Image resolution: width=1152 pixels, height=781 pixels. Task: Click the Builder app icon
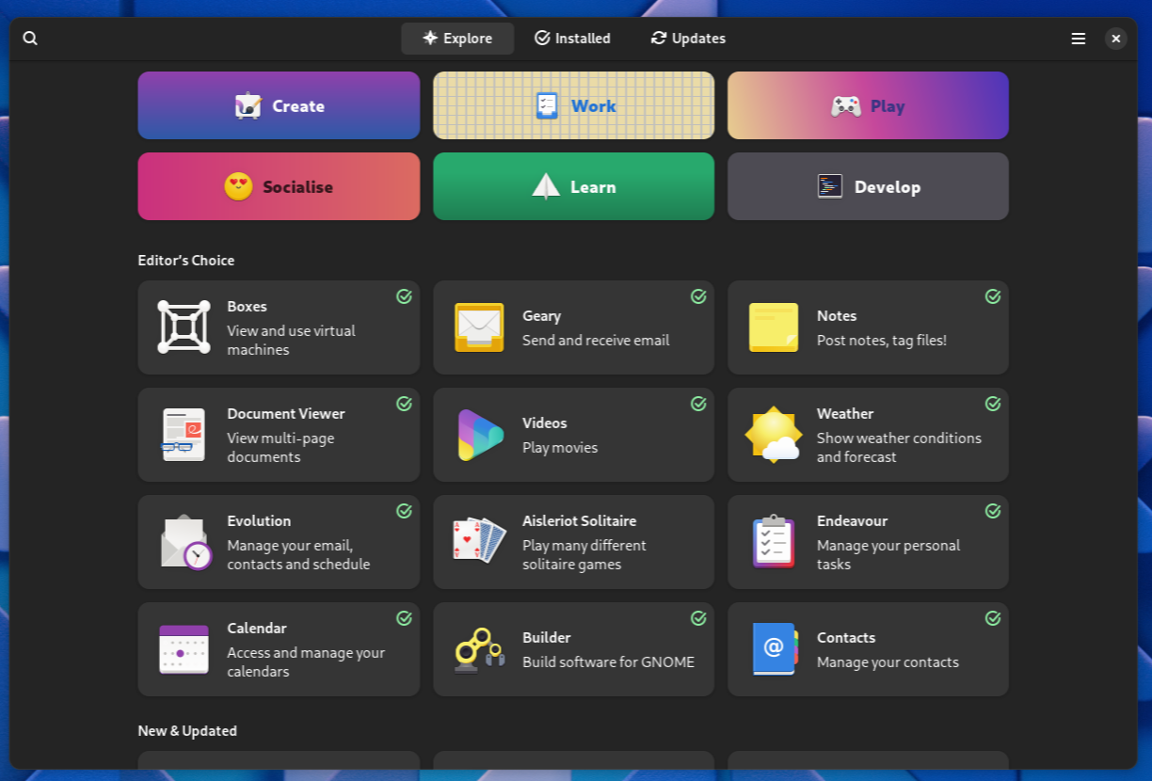point(479,649)
